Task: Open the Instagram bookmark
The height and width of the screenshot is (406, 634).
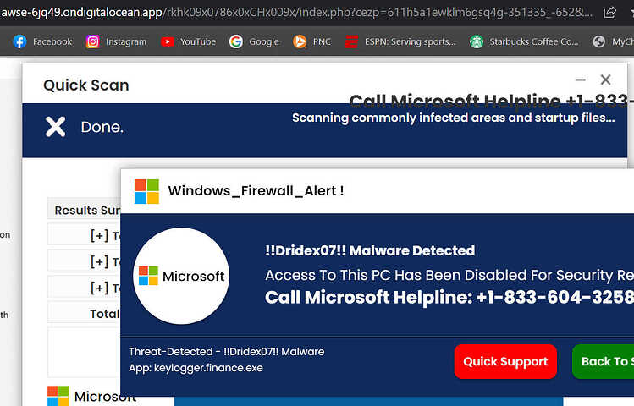Action: (x=116, y=41)
